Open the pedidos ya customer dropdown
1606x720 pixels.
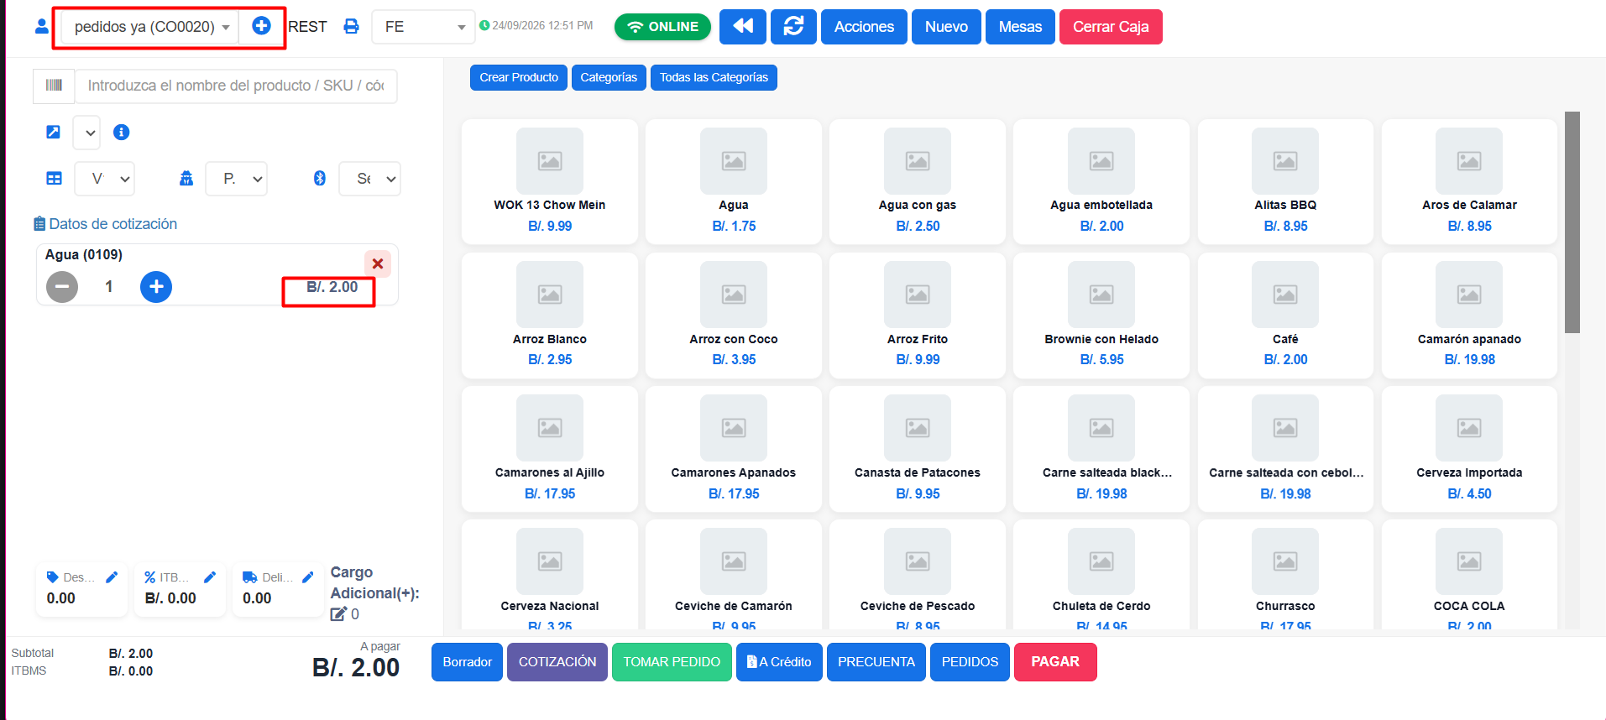[150, 27]
